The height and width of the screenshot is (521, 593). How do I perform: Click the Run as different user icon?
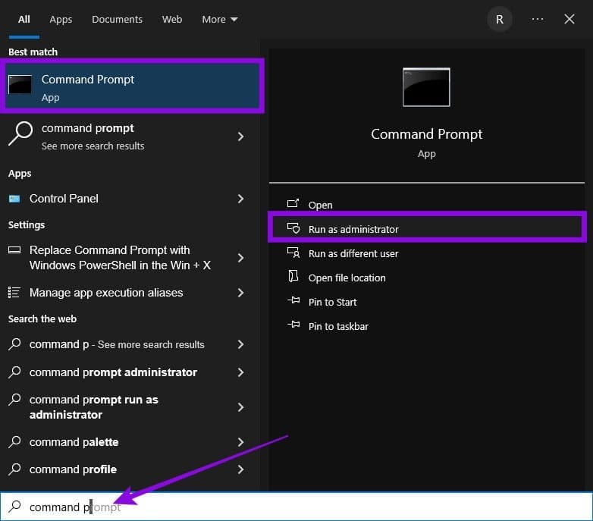(293, 253)
